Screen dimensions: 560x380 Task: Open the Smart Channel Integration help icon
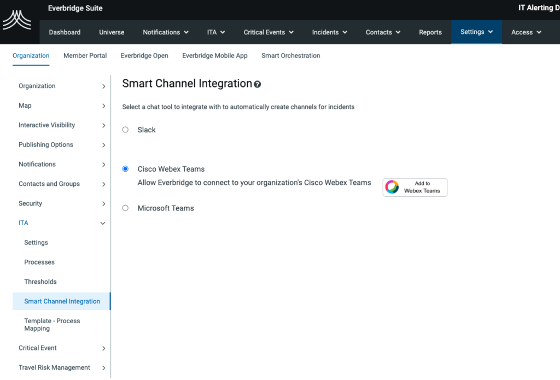pyautogui.click(x=257, y=84)
